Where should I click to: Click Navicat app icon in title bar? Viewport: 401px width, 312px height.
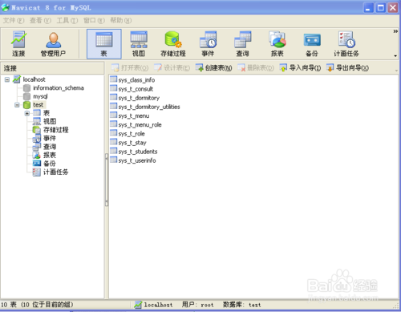[5, 7]
